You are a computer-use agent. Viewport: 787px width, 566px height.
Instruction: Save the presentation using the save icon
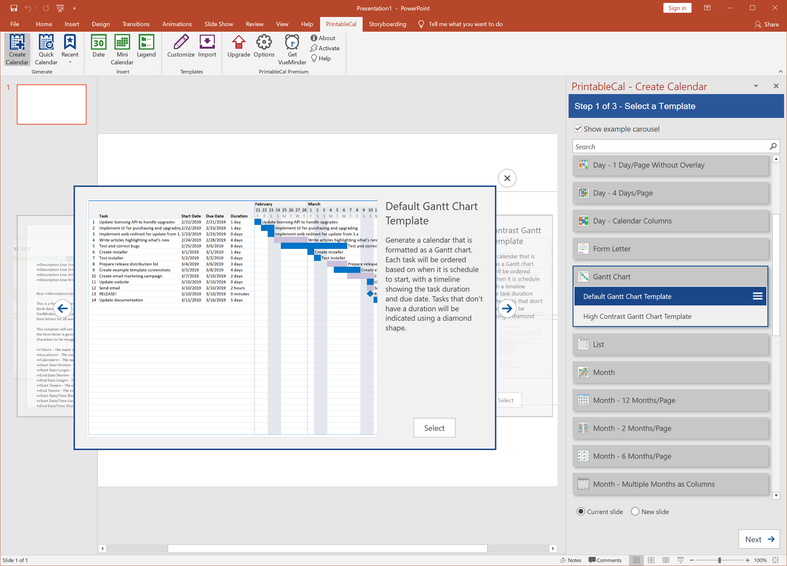[14, 8]
